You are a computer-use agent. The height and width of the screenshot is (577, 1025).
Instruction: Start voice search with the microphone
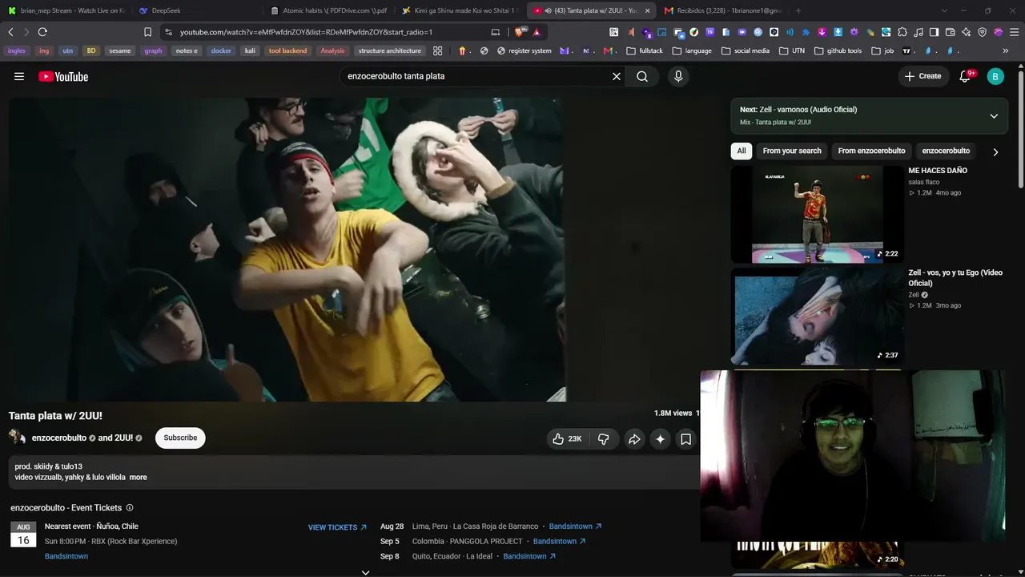(678, 76)
